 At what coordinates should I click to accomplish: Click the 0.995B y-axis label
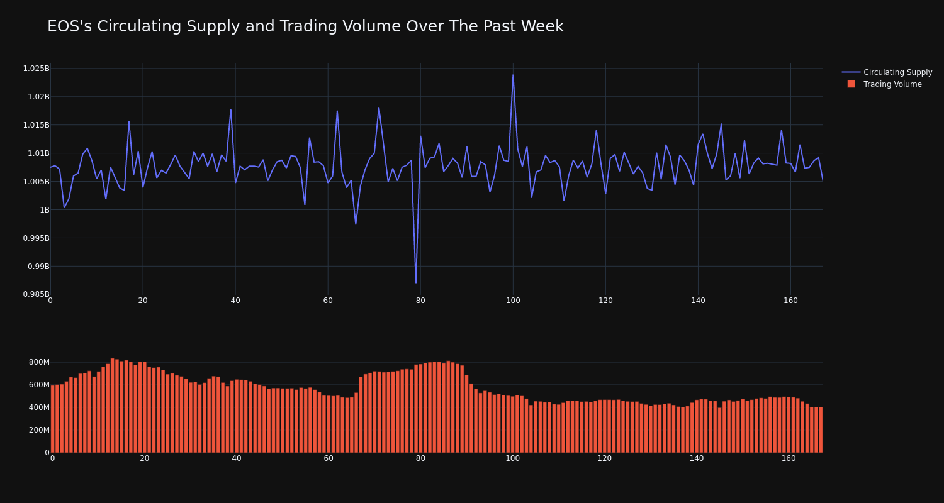(36, 238)
